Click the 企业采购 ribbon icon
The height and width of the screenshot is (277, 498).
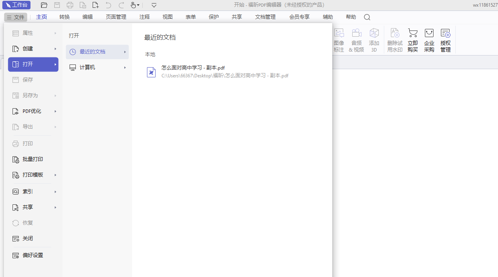click(429, 34)
